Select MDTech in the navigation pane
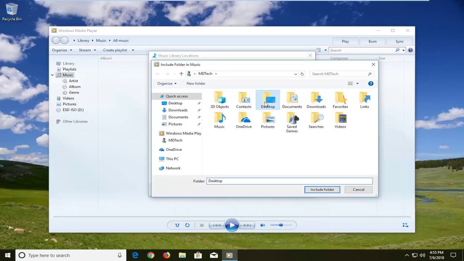 pos(175,140)
